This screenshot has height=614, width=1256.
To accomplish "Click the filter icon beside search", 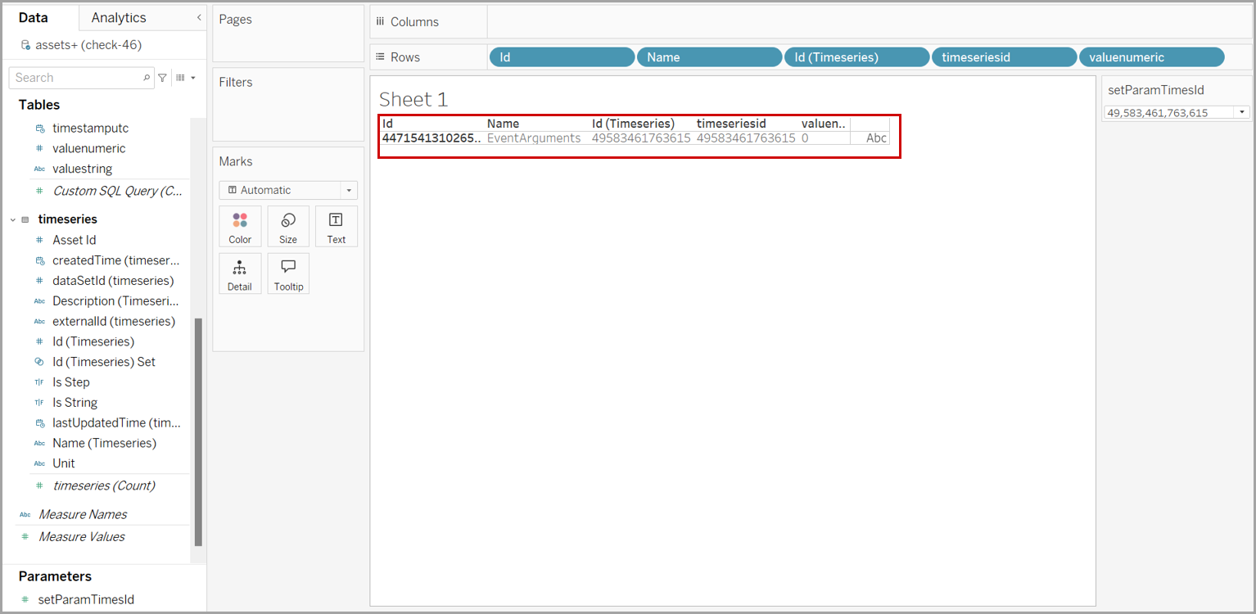I will coord(162,78).
